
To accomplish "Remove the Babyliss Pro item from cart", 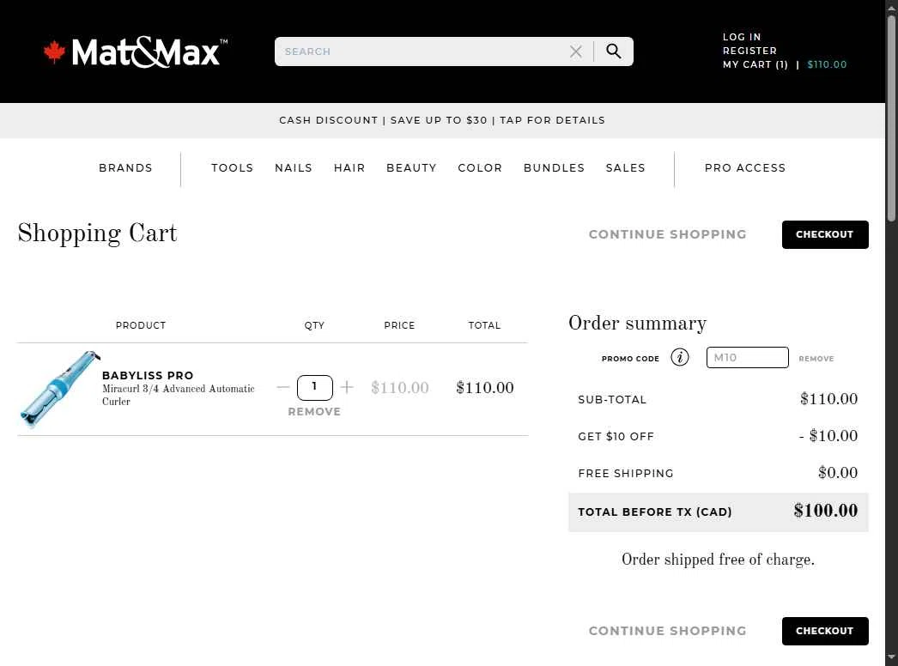I will pyautogui.click(x=314, y=412).
